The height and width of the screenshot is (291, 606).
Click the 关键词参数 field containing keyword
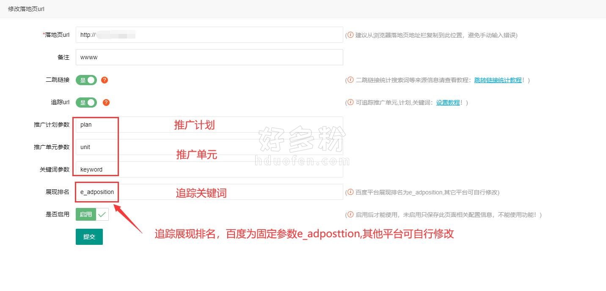tap(209, 169)
